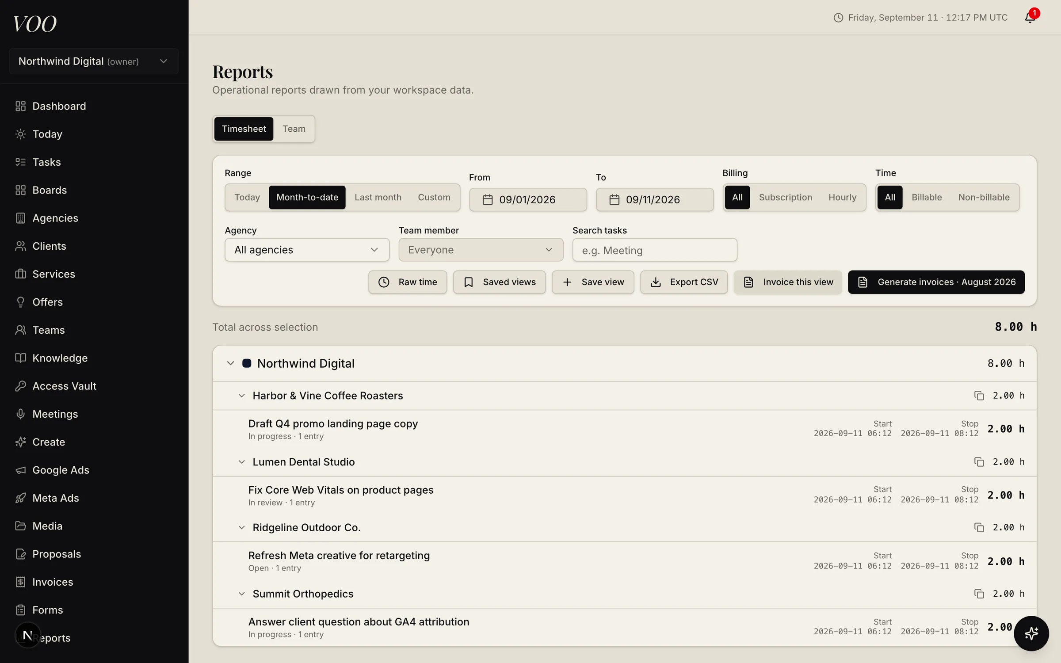Filter billing by Subscription

tap(785, 197)
